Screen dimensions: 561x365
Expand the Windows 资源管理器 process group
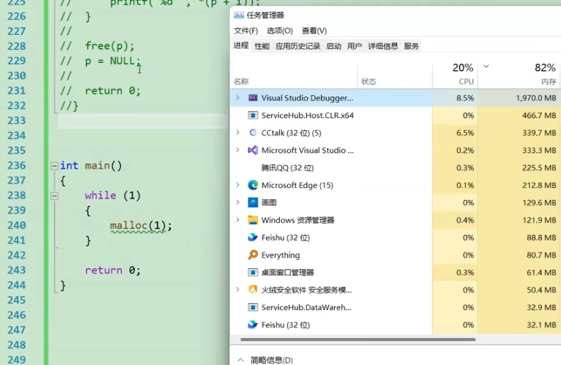[238, 220]
